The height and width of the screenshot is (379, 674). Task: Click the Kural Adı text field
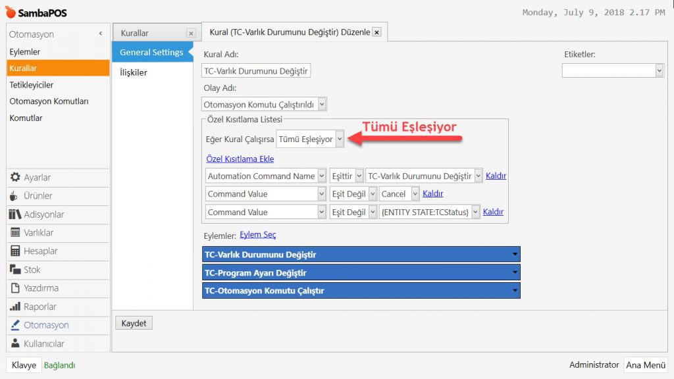point(256,70)
